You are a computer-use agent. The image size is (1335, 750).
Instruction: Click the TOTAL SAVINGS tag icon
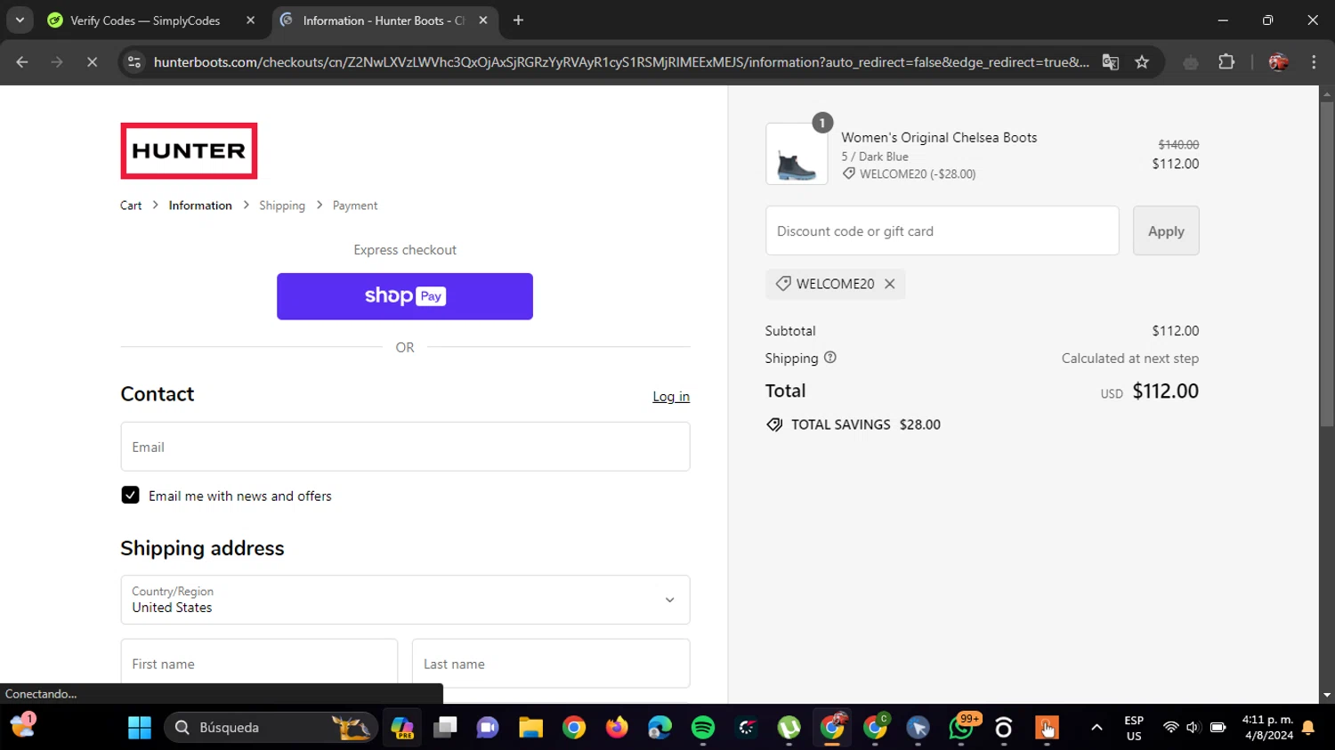click(774, 424)
